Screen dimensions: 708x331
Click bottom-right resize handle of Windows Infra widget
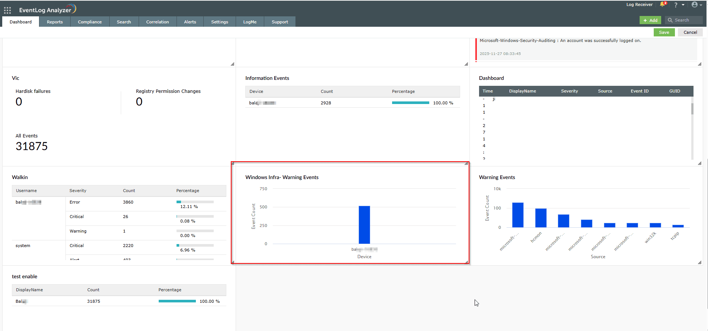pyautogui.click(x=466, y=262)
